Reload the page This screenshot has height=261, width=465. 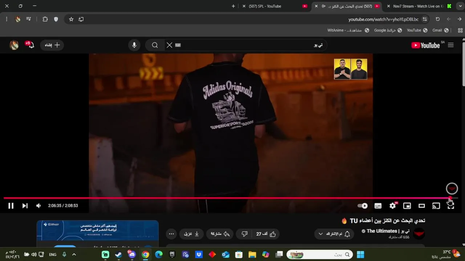[438, 19]
